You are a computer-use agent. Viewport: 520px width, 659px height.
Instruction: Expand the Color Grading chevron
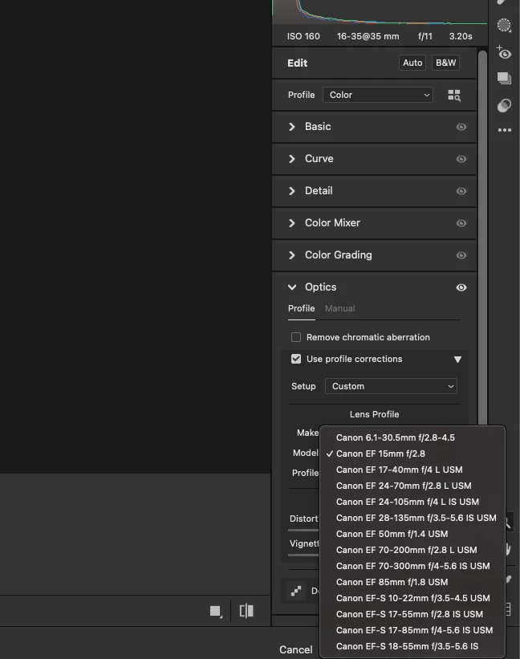pos(292,255)
